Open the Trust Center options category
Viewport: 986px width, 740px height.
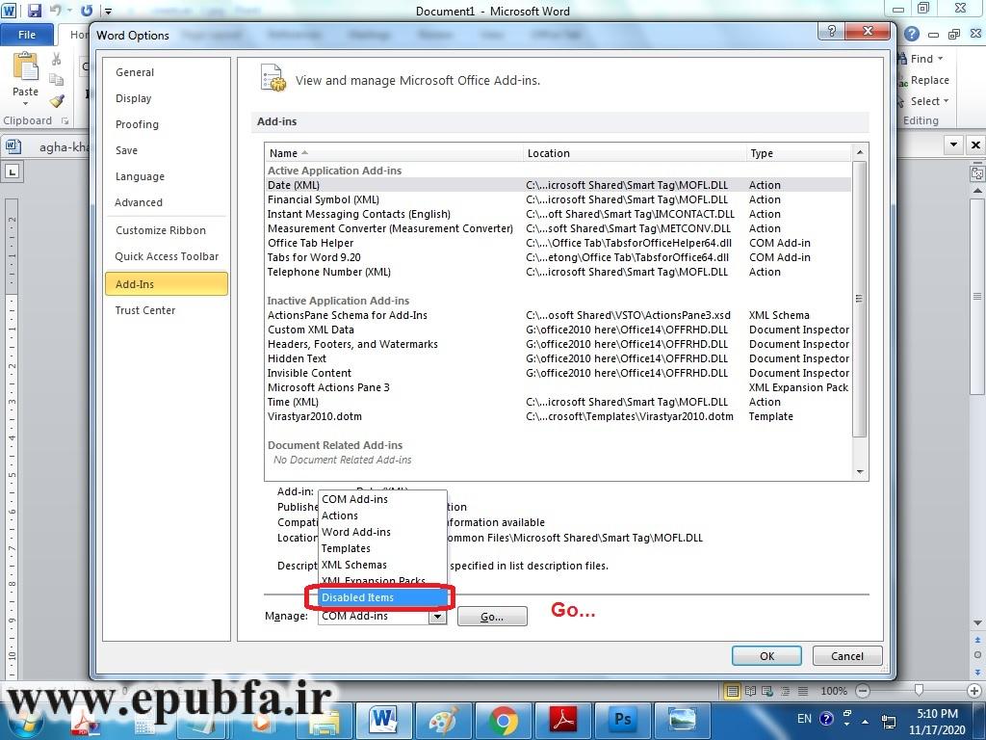click(x=145, y=310)
